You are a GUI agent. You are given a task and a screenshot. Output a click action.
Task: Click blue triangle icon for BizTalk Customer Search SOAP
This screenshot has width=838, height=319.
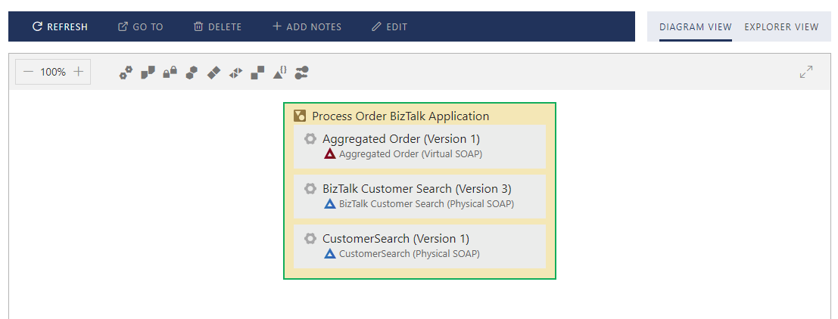pyautogui.click(x=330, y=204)
